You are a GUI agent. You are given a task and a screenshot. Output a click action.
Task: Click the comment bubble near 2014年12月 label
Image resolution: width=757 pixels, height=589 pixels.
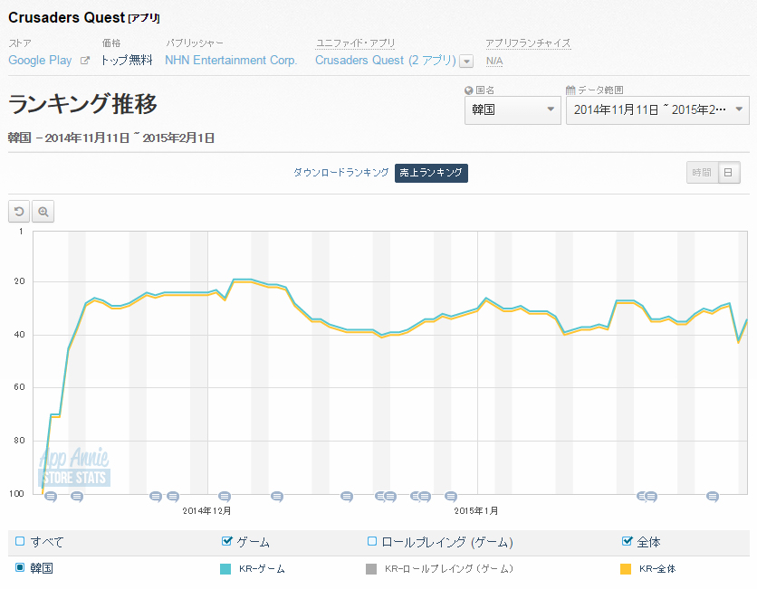[225, 496]
